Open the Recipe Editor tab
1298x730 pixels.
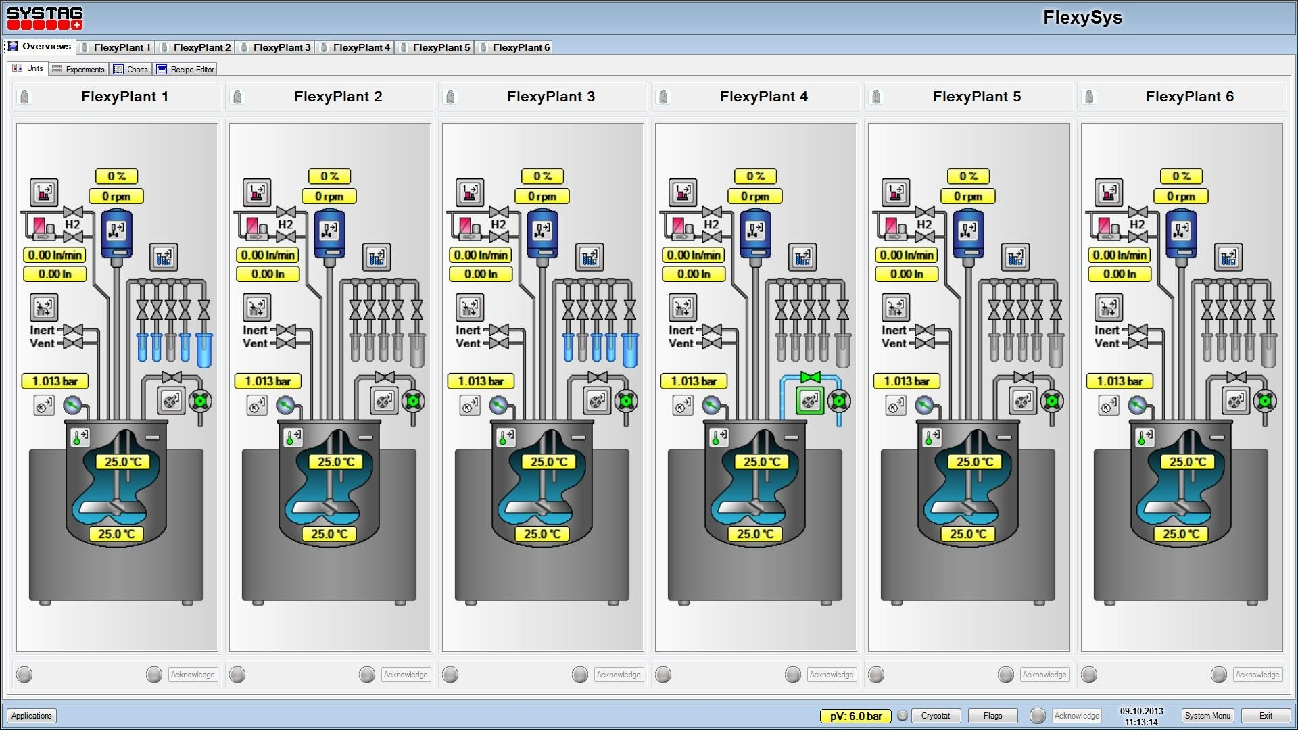[185, 69]
